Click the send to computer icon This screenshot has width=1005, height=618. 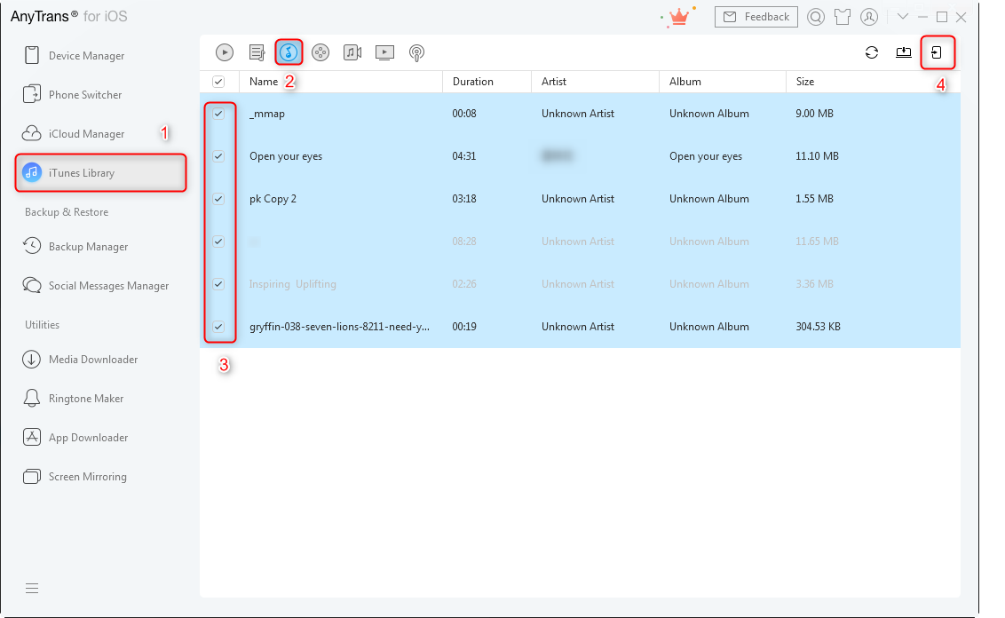click(x=904, y=52)
